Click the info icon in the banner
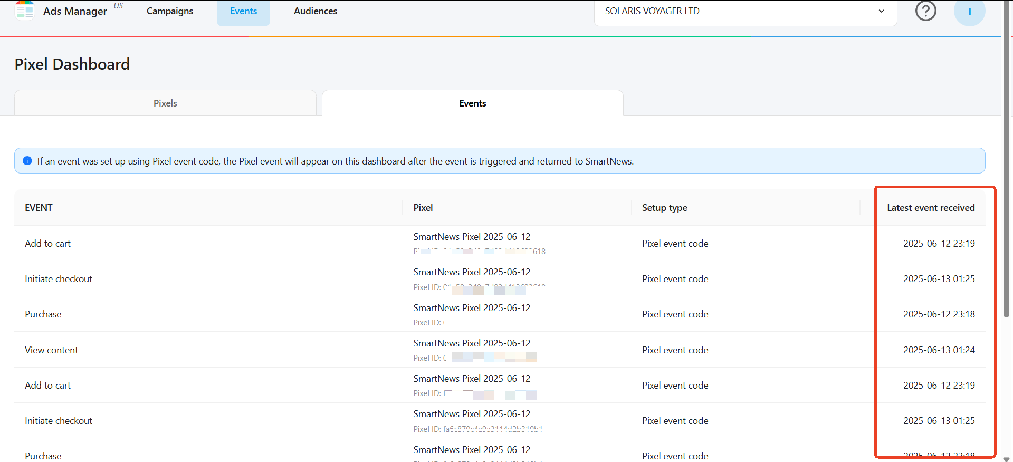Viewport: 1013px width, 462px height. click(27, 161)
